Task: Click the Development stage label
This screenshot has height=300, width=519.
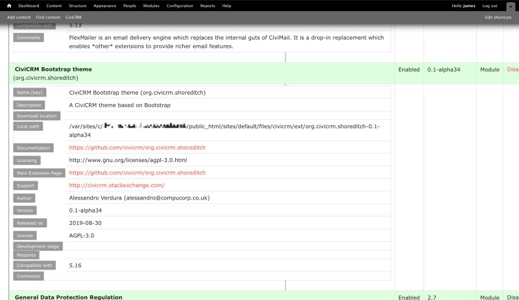Action: pyautogui.click(x=38, y=246)
